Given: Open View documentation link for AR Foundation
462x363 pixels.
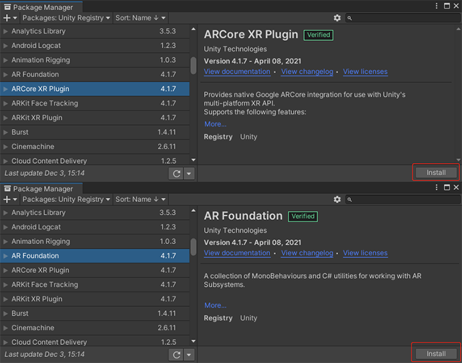Looking at the screenshot, I should point(237,253).
